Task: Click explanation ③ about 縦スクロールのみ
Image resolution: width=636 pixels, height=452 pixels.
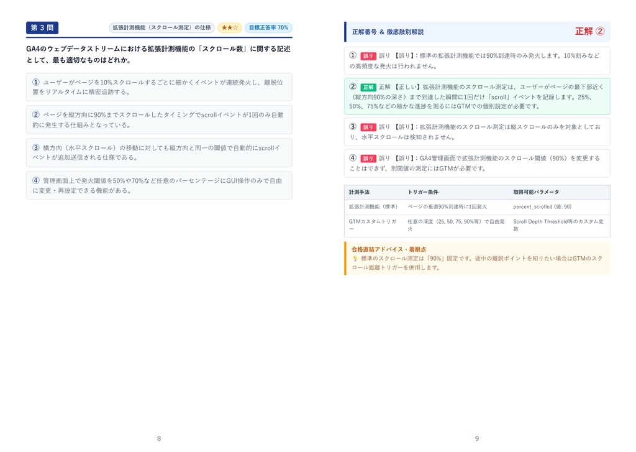Action: [x=477, y=132]
